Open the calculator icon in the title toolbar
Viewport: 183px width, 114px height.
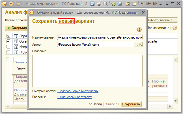[128, 4]
